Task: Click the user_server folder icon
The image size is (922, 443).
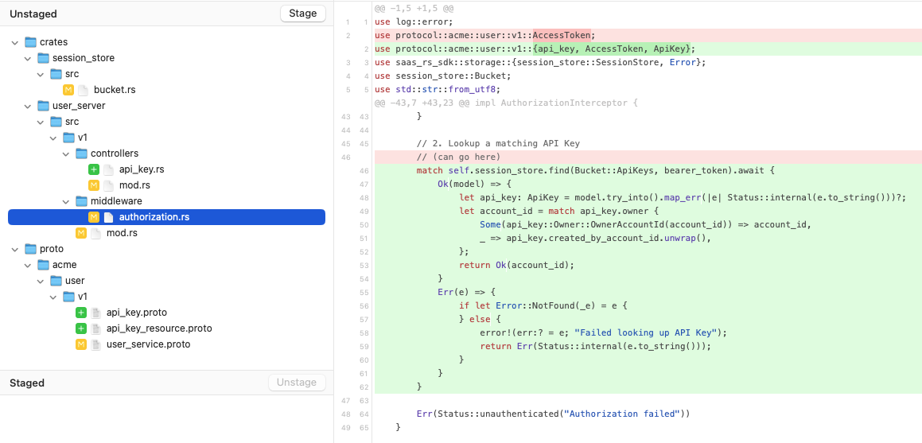Action: tap(44, 105)
